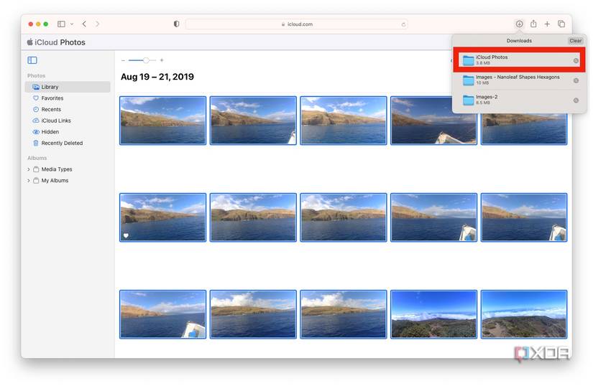Zoom in thumbnails with plus button
The height and width of the screenshot is (386, 593).
(162, 60)
